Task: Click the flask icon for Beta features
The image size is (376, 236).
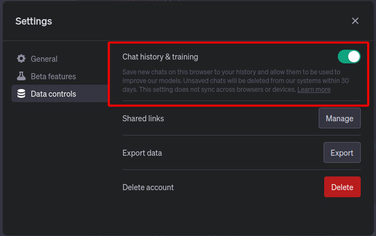Action: pos(21,76)
